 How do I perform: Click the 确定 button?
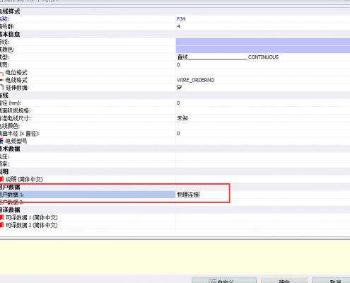click(x=284, y=280)
